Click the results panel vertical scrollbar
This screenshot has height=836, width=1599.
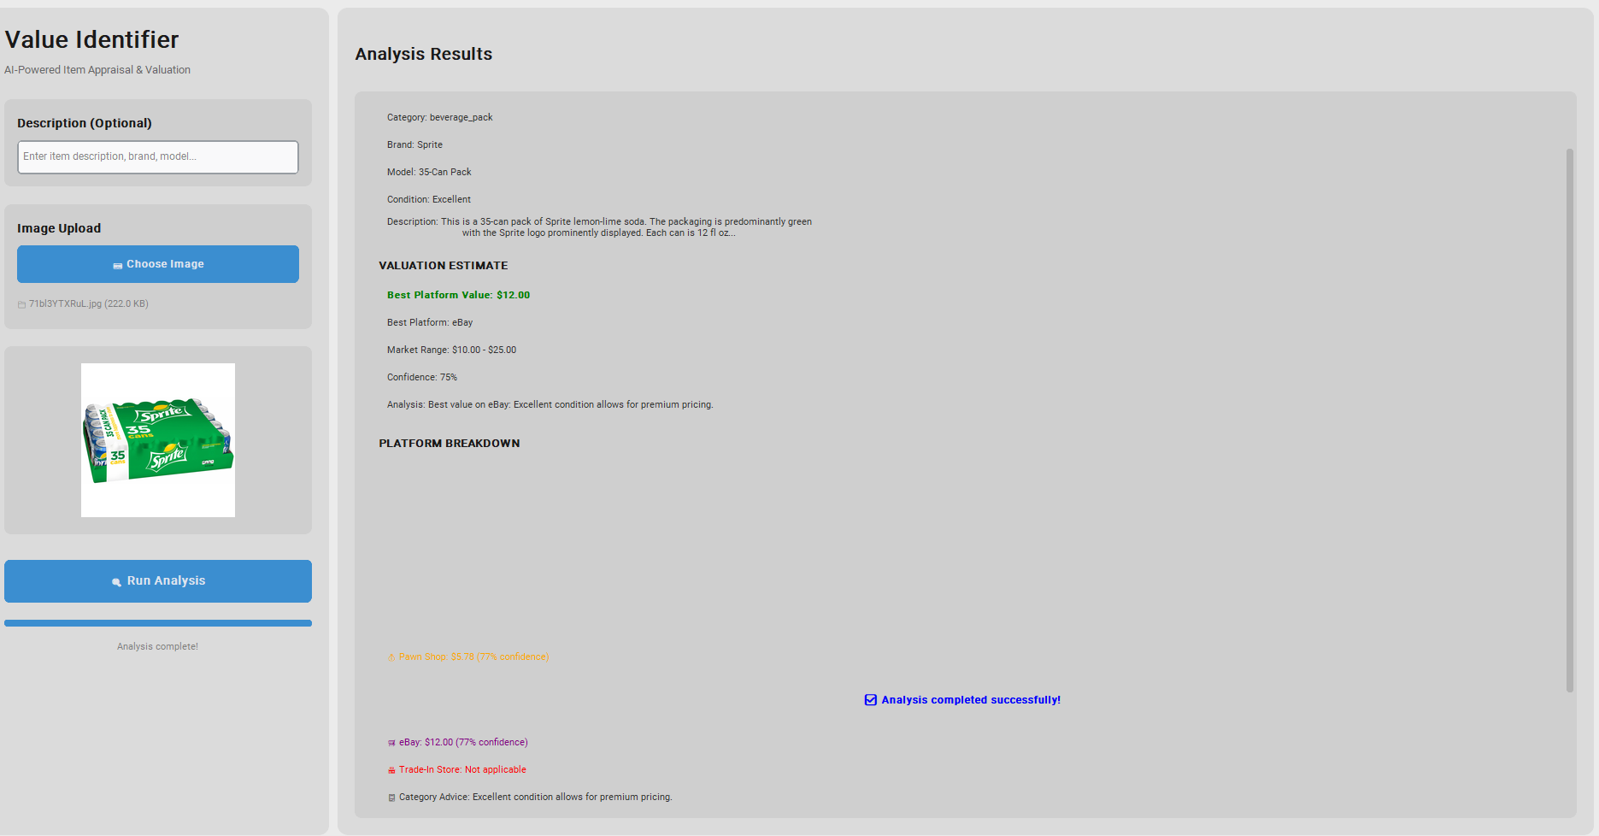[x=1569, y=420]
